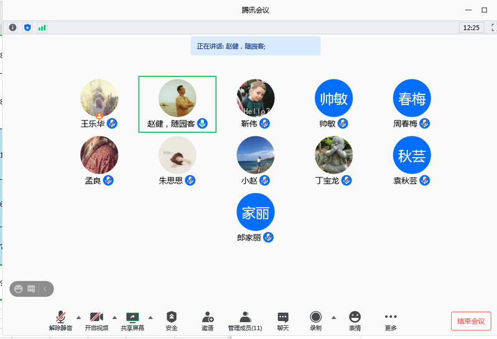497x339 pixels.
Task: Expand audio options arrow beside 解除静音
Action: coord(78,317)
